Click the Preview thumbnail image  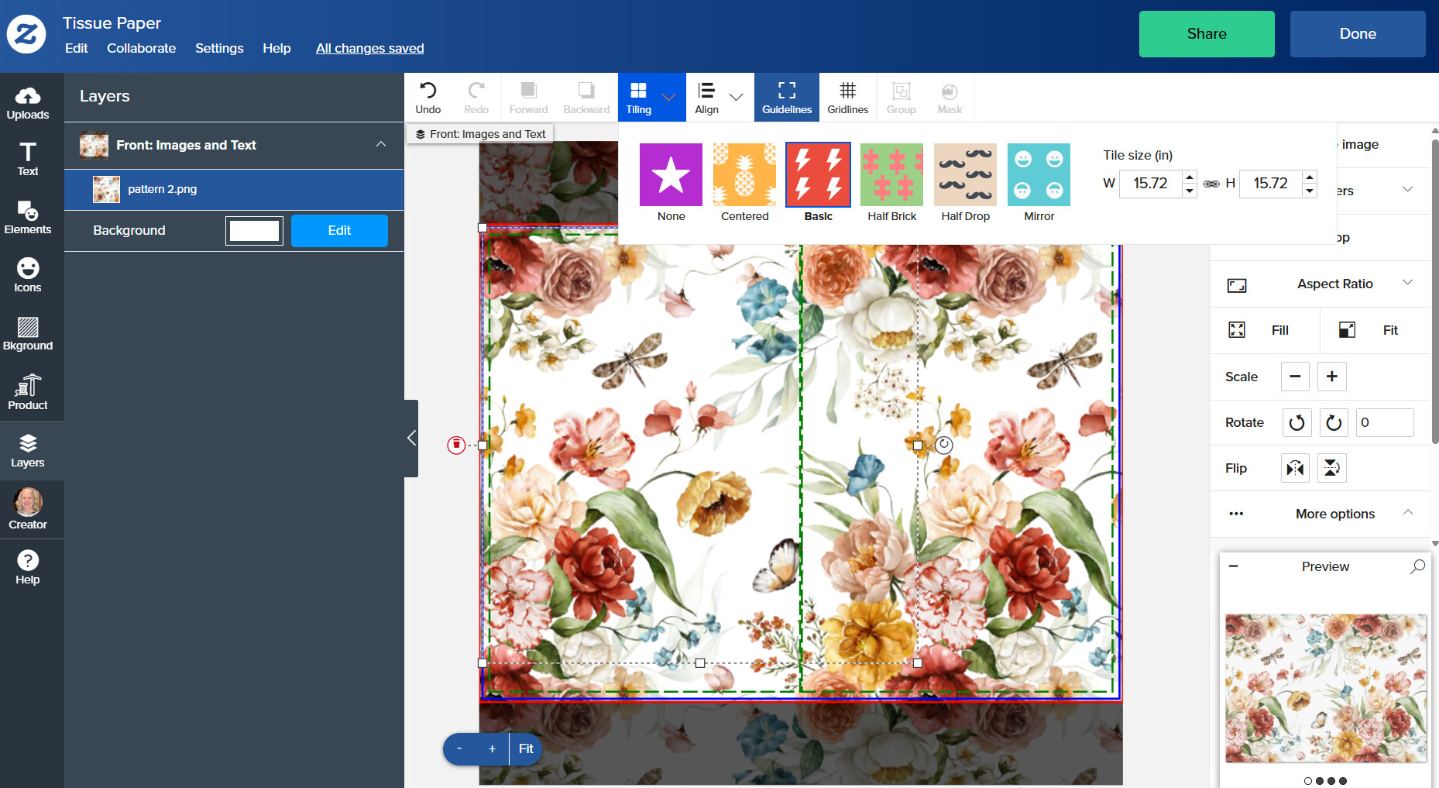[1326, 688]
